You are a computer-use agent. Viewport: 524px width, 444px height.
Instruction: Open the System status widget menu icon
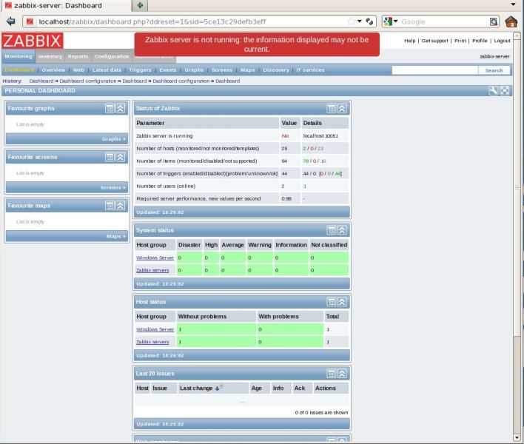click(x=331, y=230)
